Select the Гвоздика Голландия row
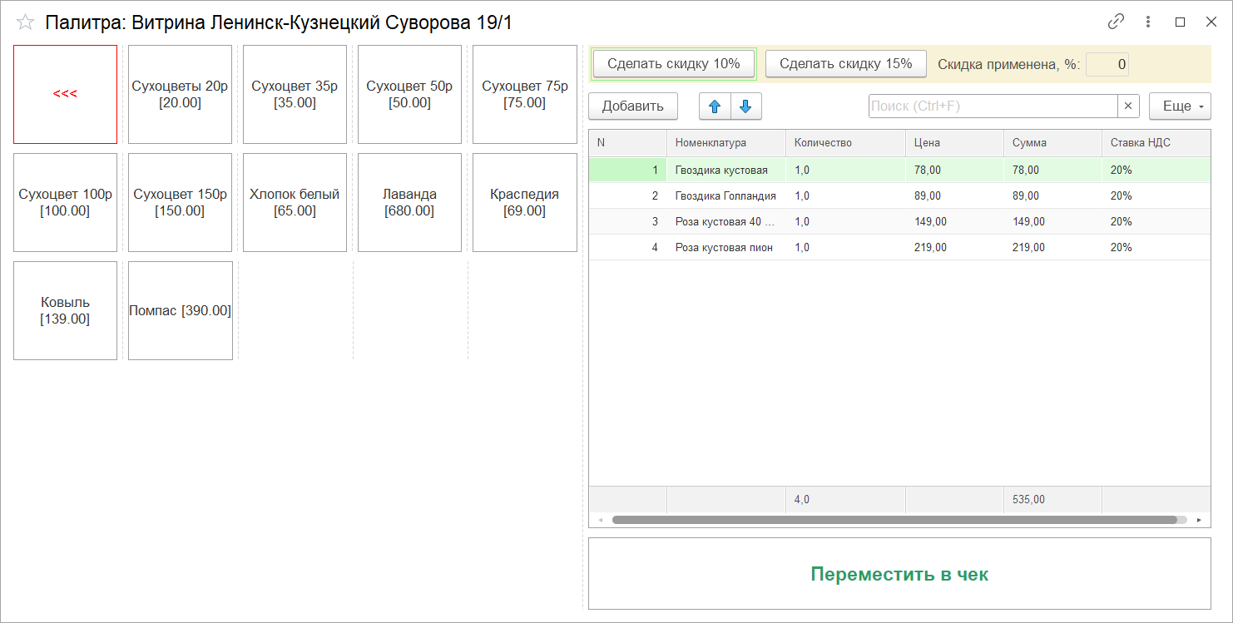This screenshot has width=1233, height=623. (x=725, y=196)
